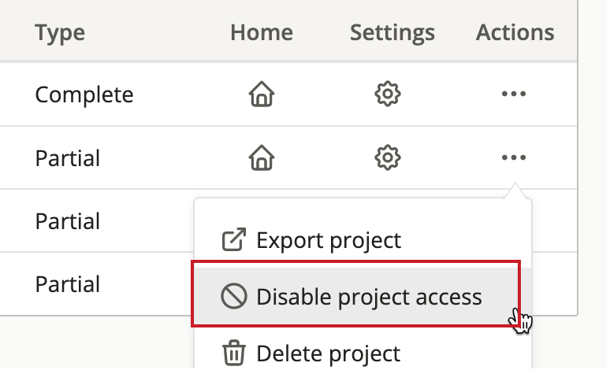Sort by the Type column header

click(x=60, y=32)
